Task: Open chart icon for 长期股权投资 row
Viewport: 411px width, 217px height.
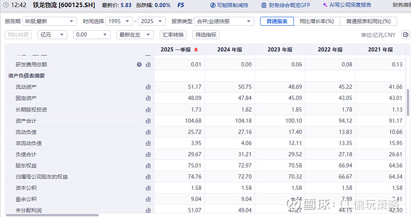Action: pos(148,110)
